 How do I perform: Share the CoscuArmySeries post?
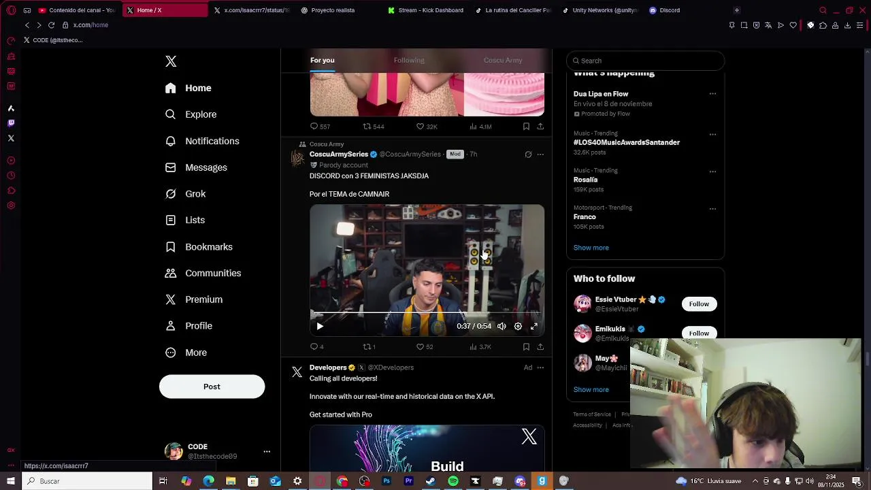click(x=540, y=347)
